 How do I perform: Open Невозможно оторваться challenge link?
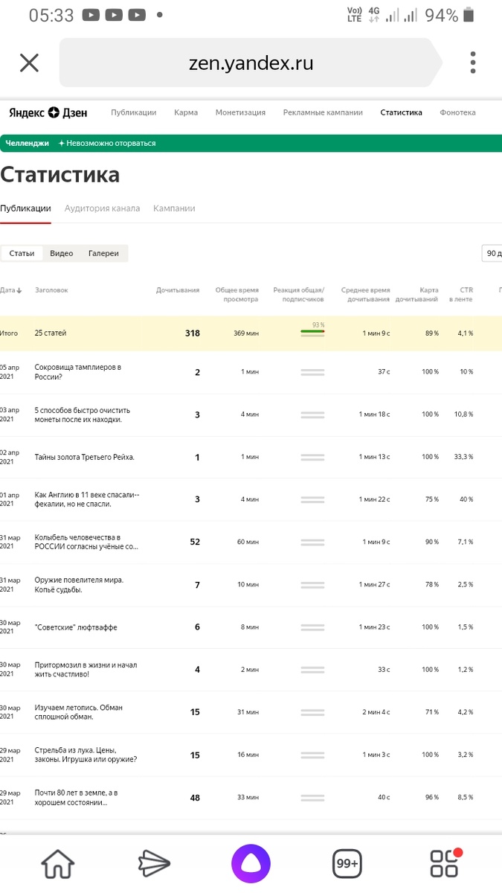click(x=107, y=143)
